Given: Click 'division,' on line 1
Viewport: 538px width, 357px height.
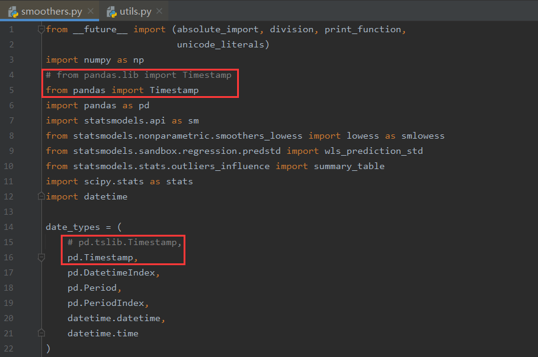Looking at the screenshot, I should coord(294,30).
